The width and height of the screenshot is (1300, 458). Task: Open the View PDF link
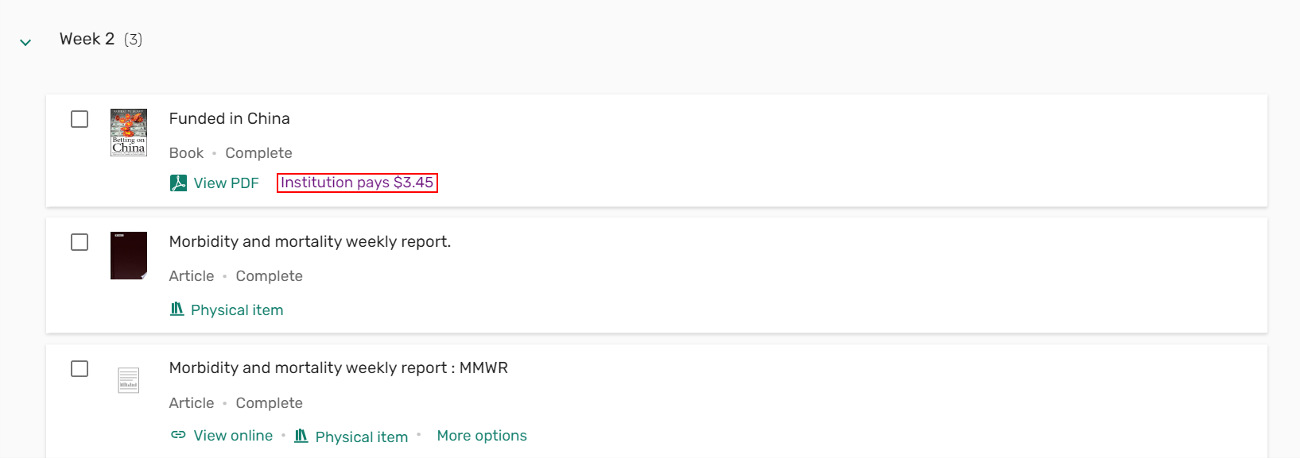pyautogui.click(x=226, y=183)
